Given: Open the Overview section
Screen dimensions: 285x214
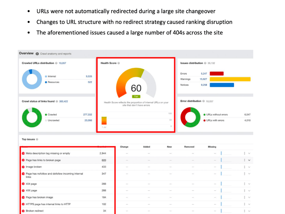Looking at the screenshot, I should 26,53.
